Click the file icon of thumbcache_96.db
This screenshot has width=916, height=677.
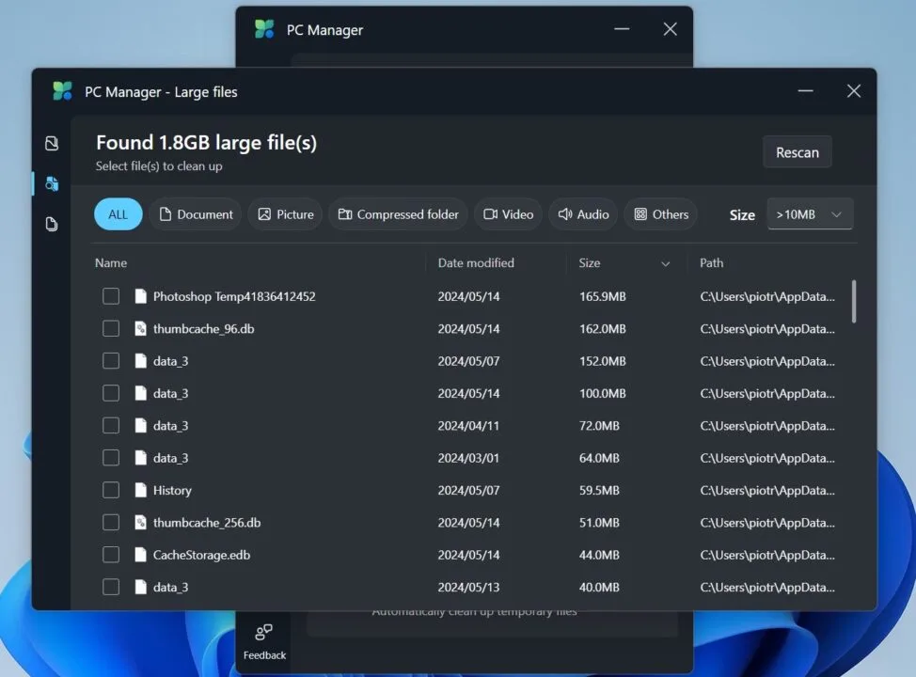click(x=140, y=329)
